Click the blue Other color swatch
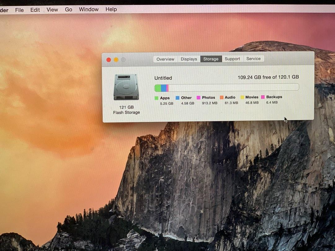This screenshot has width=335, height=251. tap(177, 98)
